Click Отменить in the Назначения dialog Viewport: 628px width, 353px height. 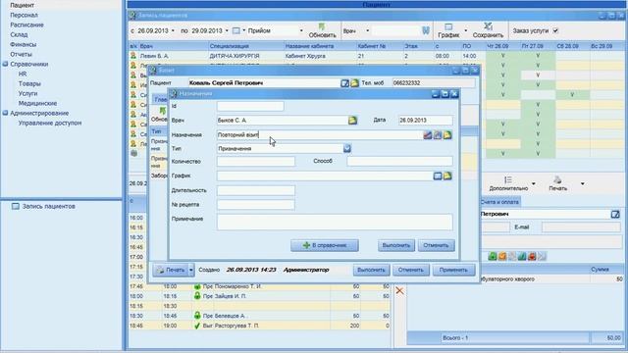[436, 245]
